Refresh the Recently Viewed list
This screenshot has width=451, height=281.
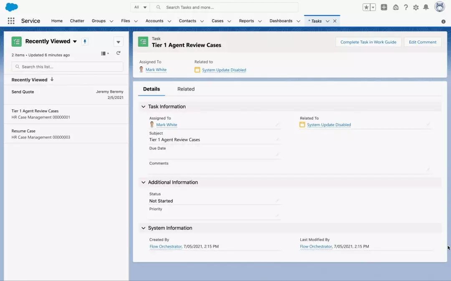tap(118, 53)
